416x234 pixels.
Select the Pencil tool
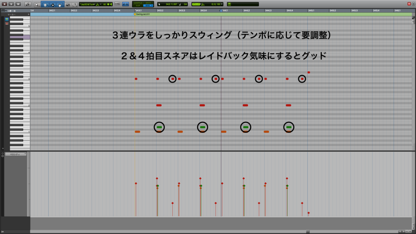coord(74,5)
